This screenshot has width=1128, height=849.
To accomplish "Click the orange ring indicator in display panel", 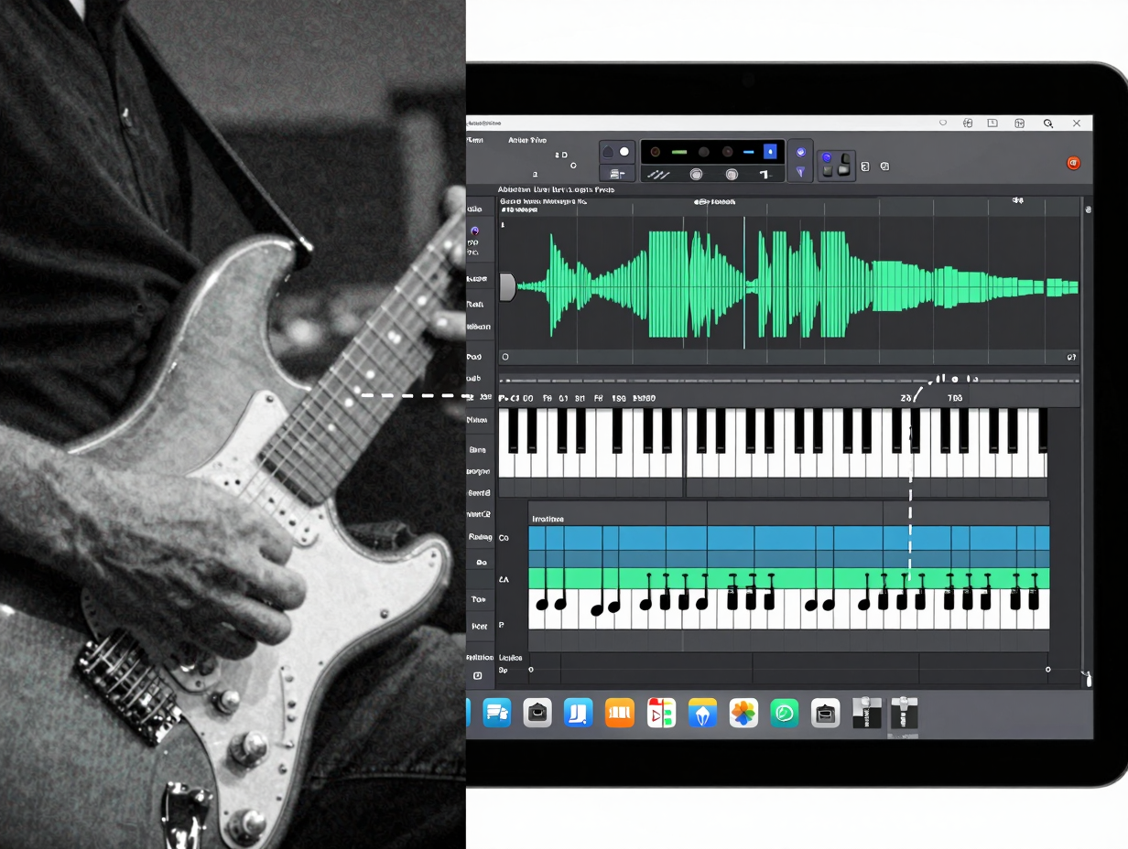I will point(656,151).
